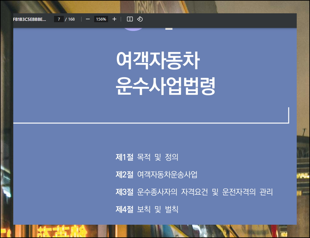310x238 pixels.
Task: Select the 제3절 운수종사자의 자격요건 line
Action: tap(194, 192)
